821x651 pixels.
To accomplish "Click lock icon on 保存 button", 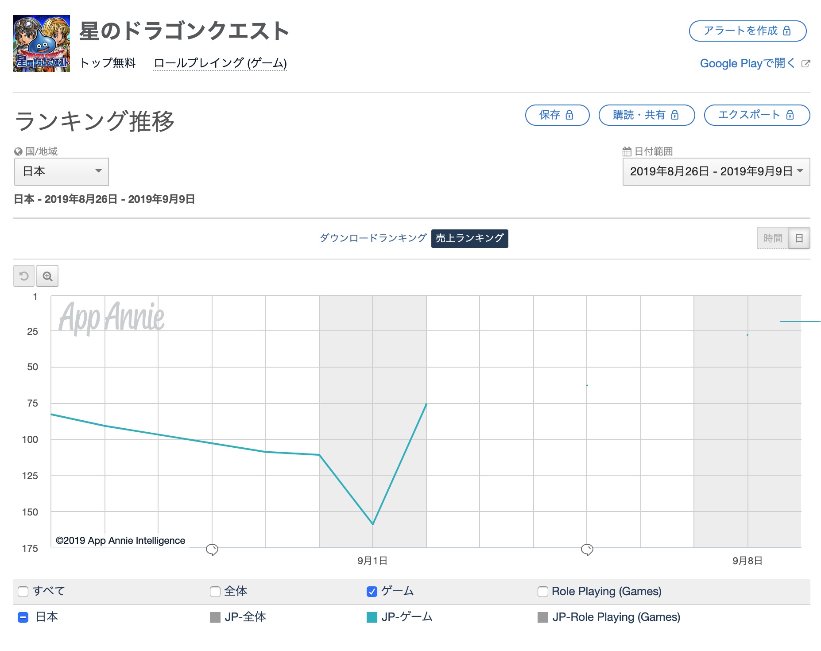I will point(569,115).
